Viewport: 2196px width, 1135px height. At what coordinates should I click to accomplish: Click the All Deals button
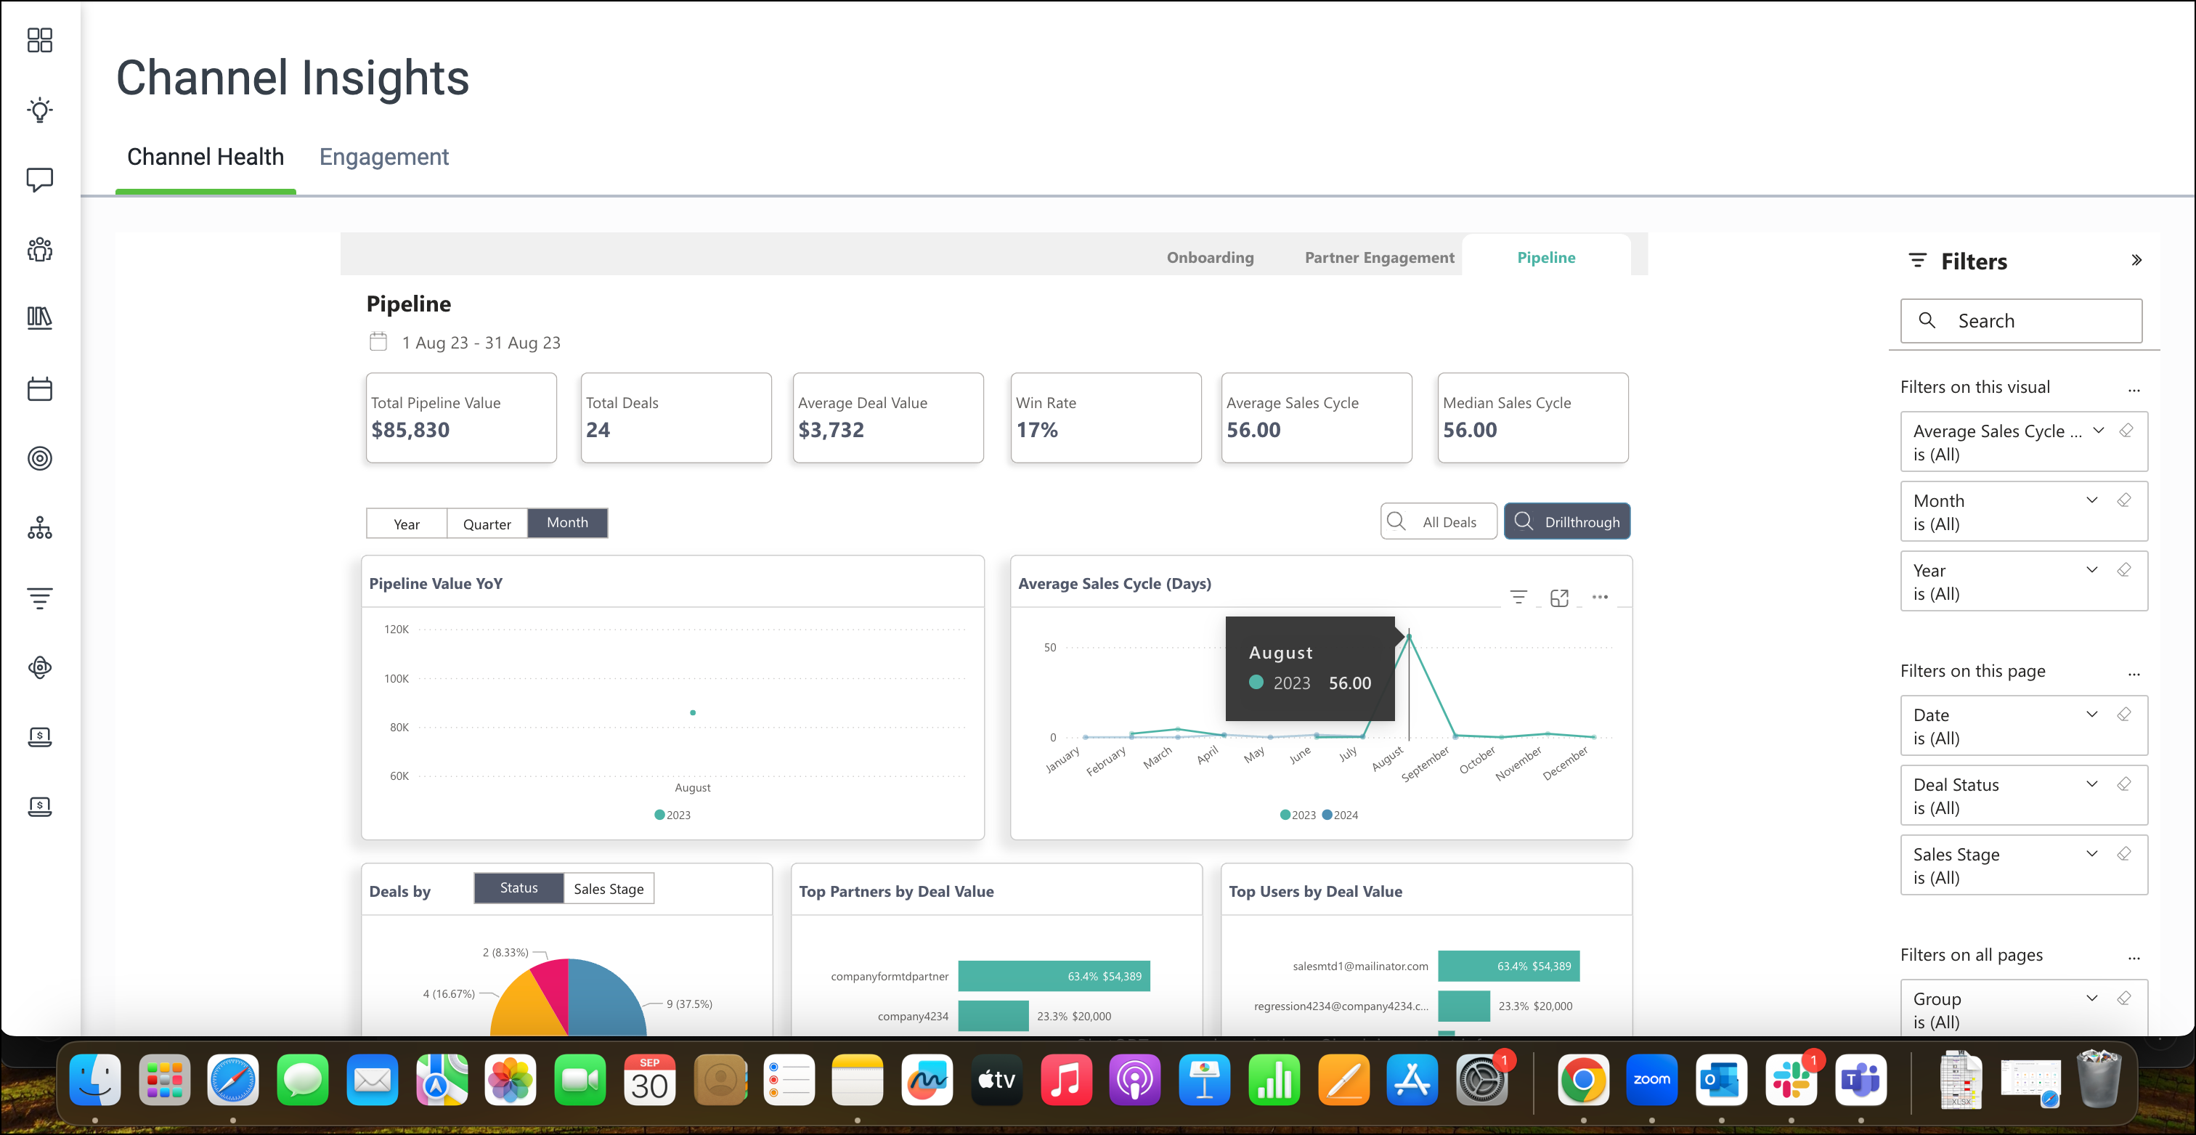coord(1438,521)
